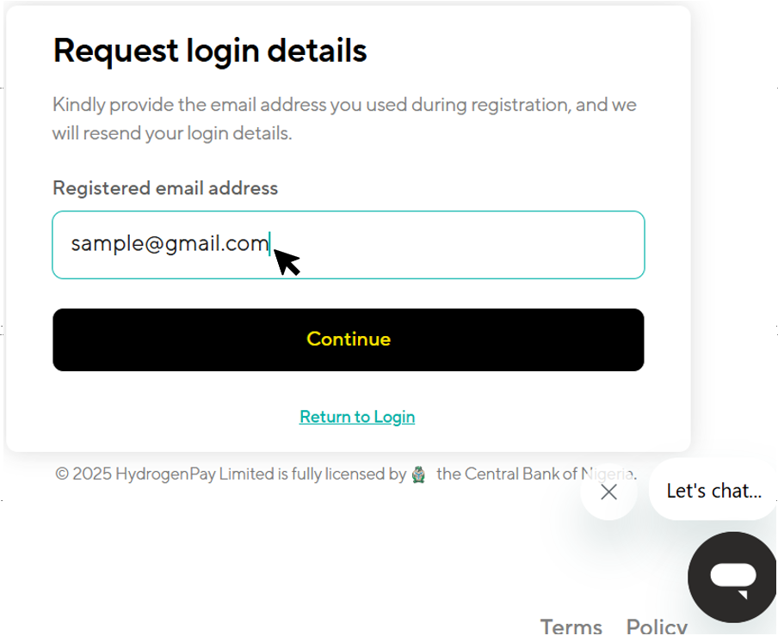Image resolution: width=778 pixels, height=642 pixels.
Task: Select the Let's chat... message bubble
Action: [x=713, y=491]
